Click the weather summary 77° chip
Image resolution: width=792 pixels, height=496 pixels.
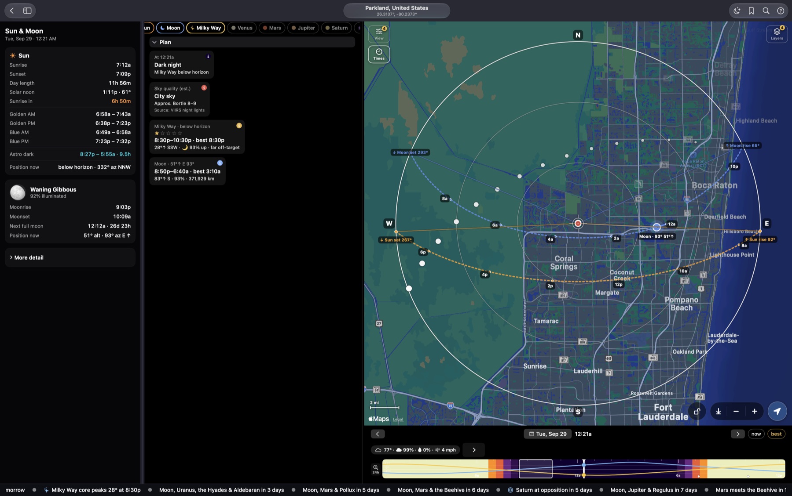[416, 450]
